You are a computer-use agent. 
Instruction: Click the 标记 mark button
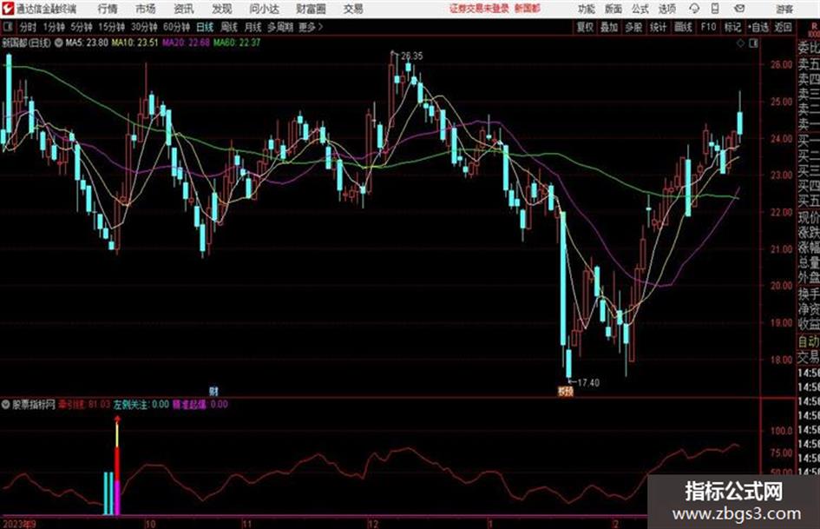(x=732, y=27)
